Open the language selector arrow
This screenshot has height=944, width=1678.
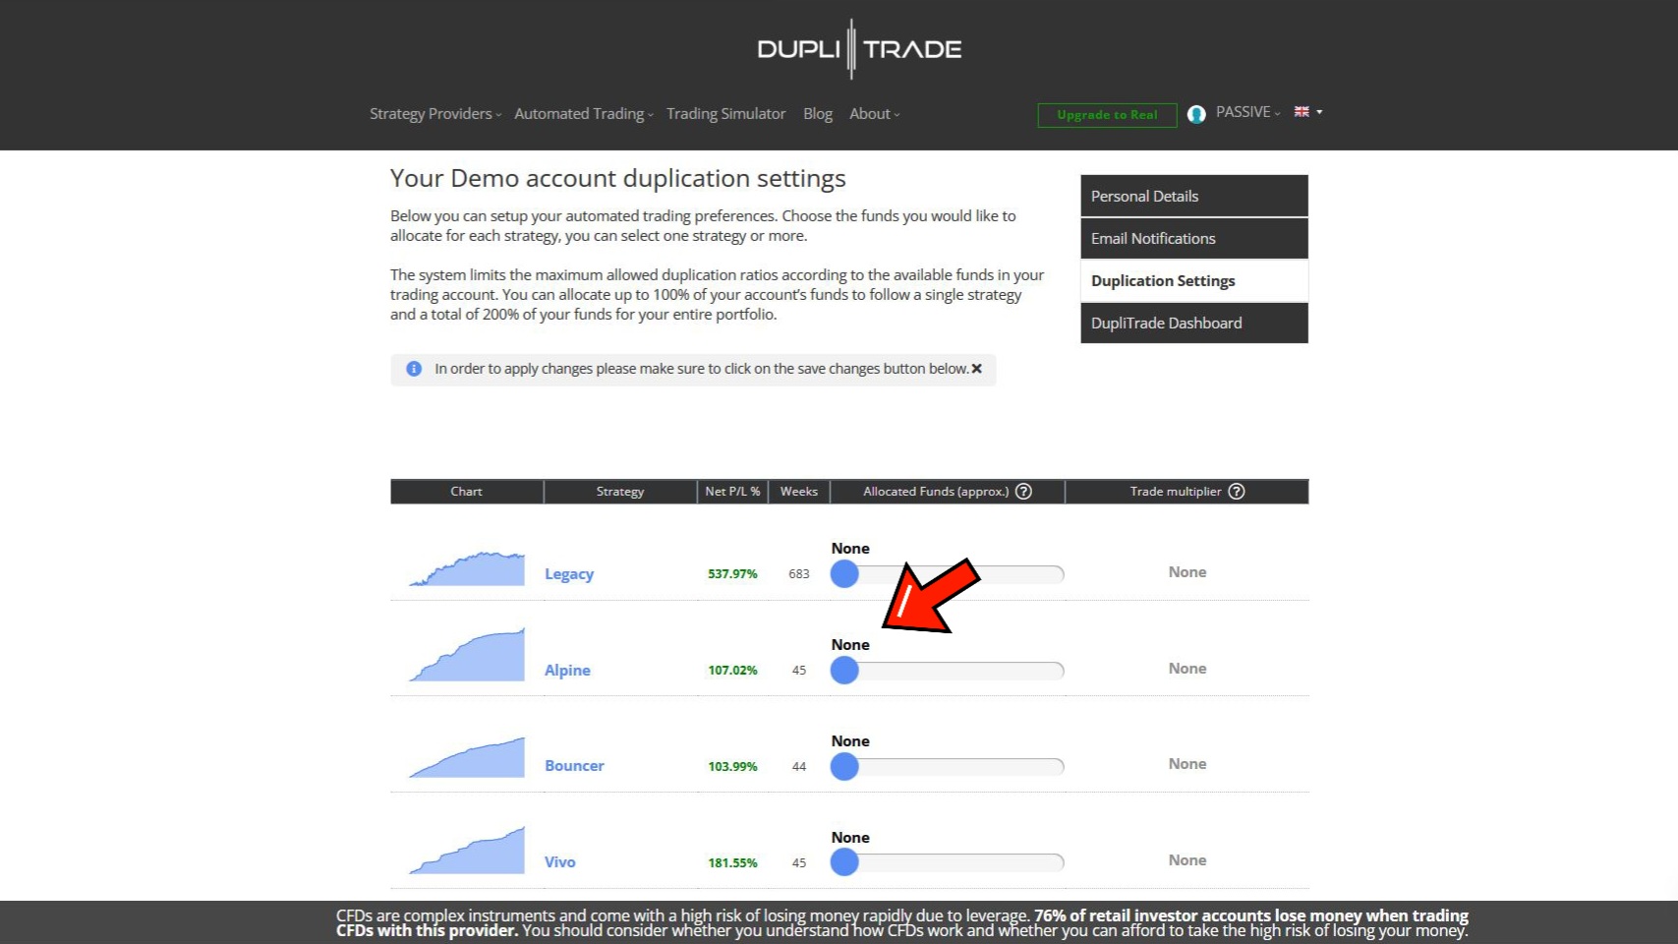point(1319,112)
